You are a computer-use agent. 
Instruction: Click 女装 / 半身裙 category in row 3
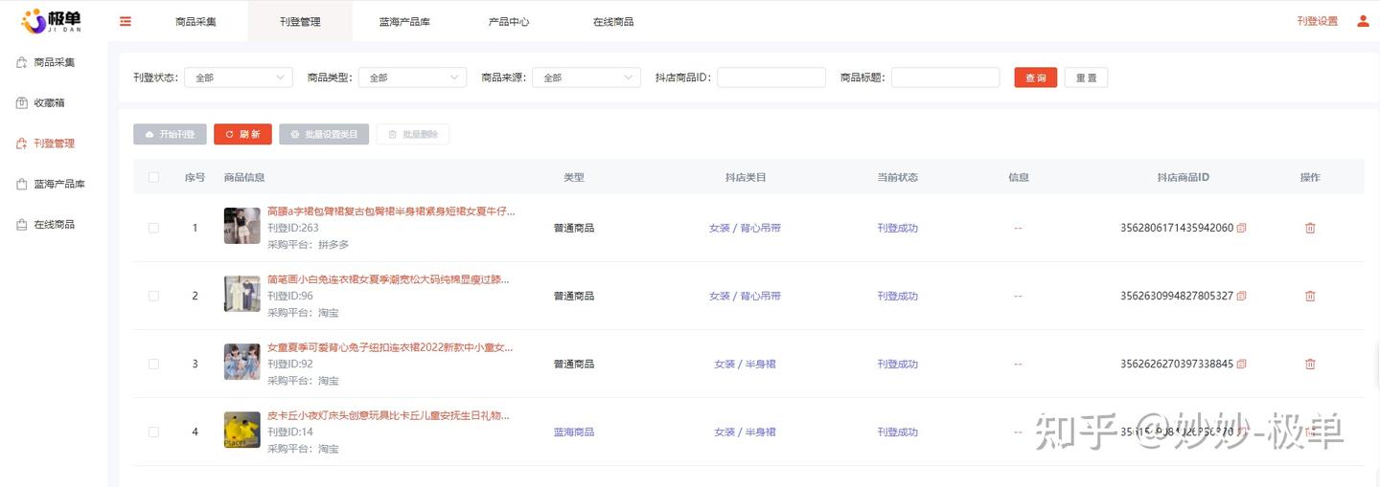pyautogui.click(x=745, y=364)
